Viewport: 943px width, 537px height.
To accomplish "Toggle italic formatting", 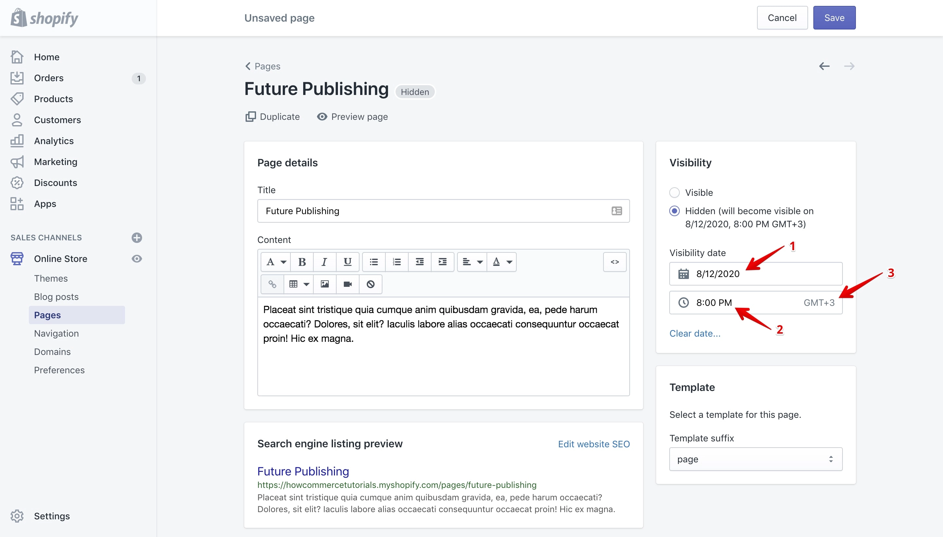I will coord(324,262).
